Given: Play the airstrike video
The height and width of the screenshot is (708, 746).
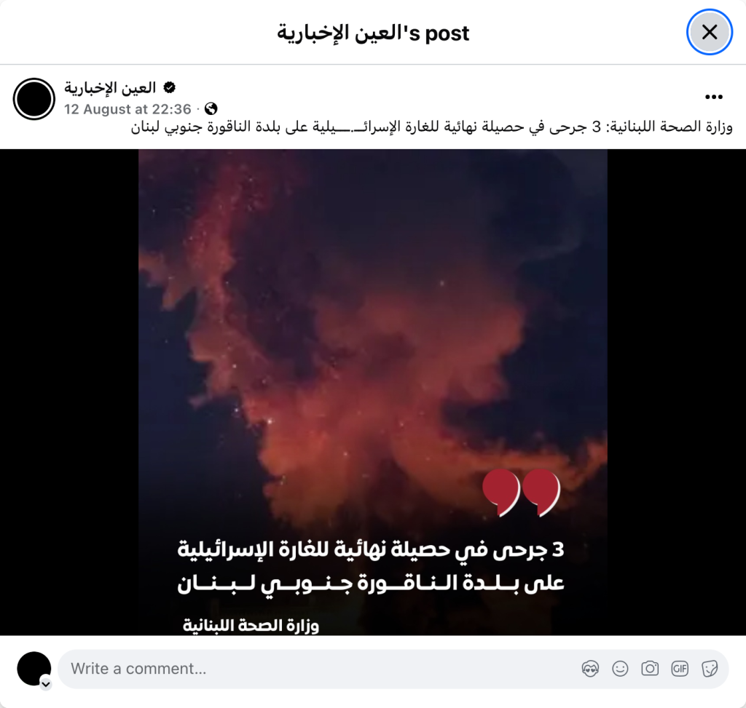Looking at the screenshot, I should (372, 392).
